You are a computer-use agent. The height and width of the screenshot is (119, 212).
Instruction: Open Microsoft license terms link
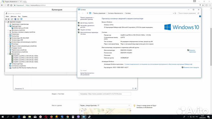click(x=158, y=64)
